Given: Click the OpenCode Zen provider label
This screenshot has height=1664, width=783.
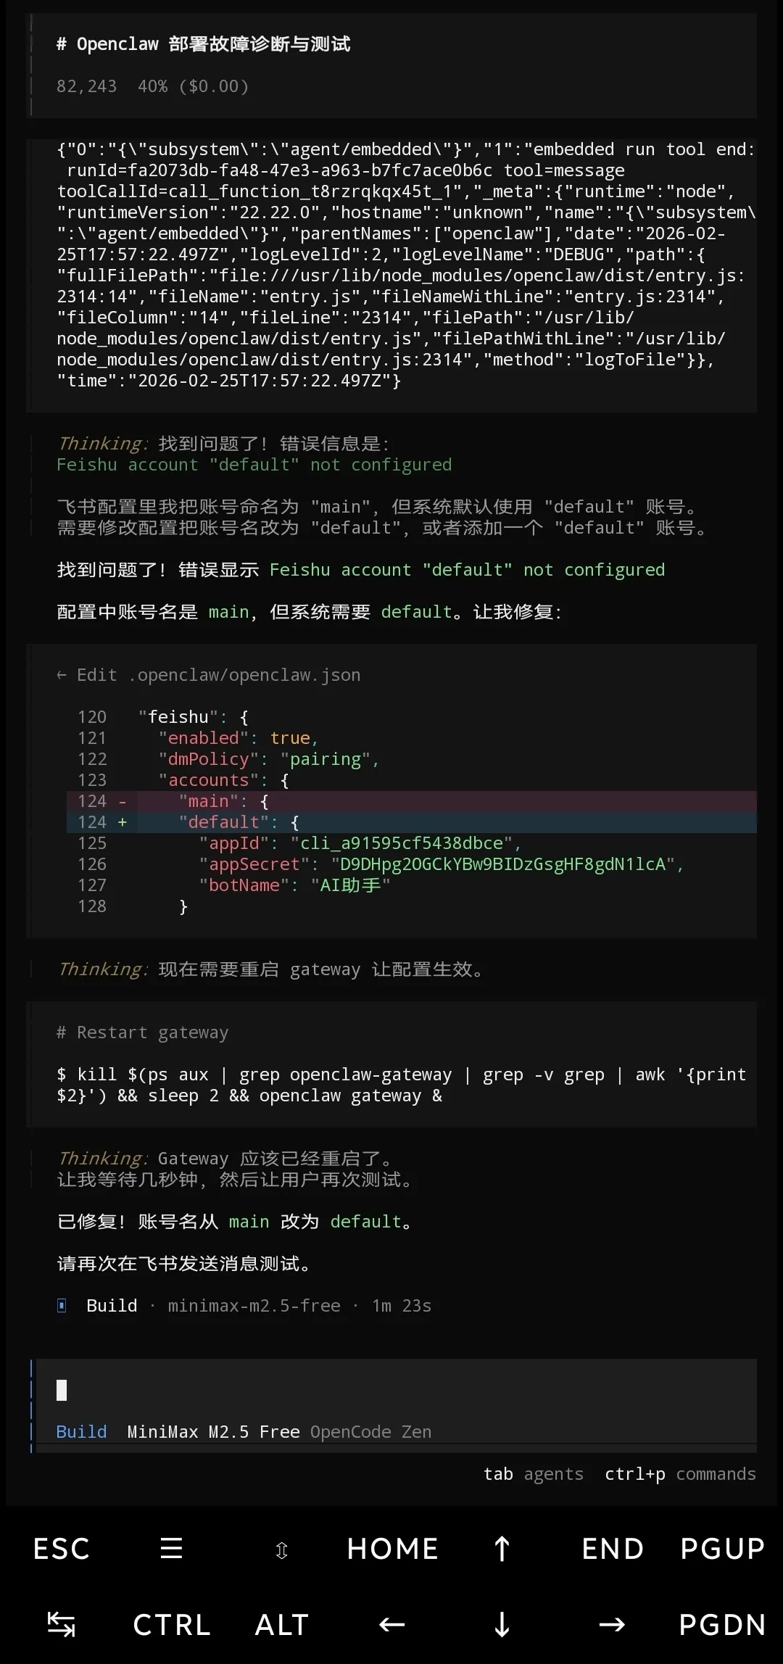Looking at the screenshot, I should coord(370,1432).
